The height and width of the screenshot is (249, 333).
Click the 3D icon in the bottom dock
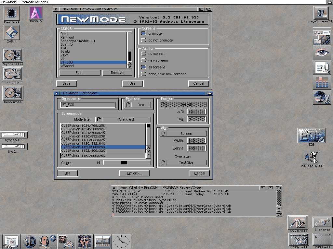30,242
